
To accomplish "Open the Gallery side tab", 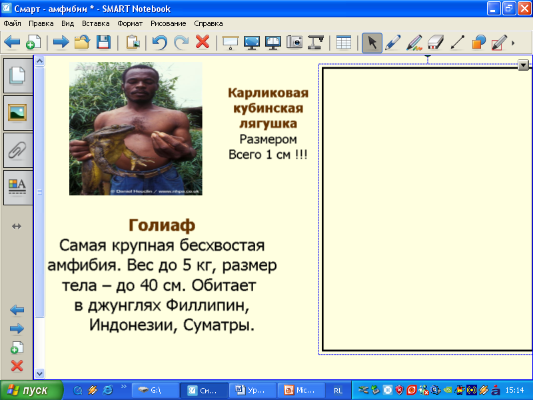I will click(x=17, y=113).
